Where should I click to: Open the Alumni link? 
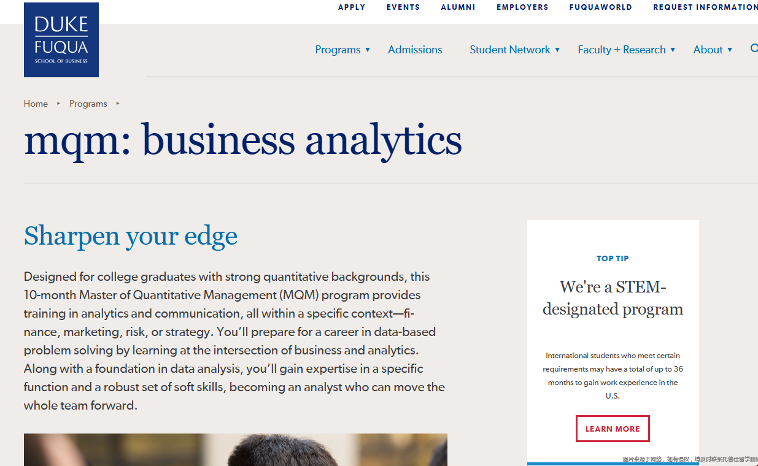click(458, 7)
